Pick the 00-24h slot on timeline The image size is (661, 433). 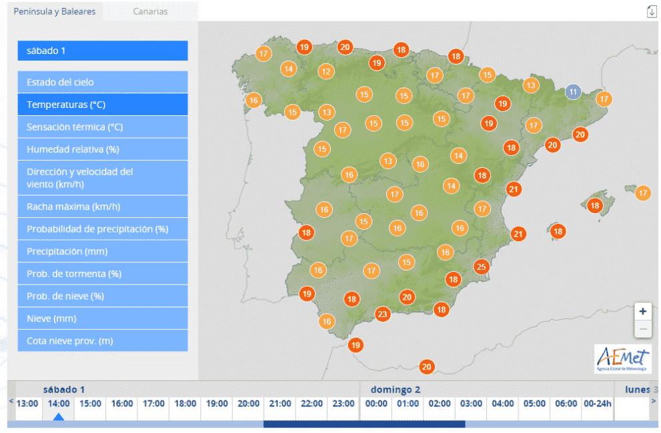pyautogui.click(x=598, y=404)
